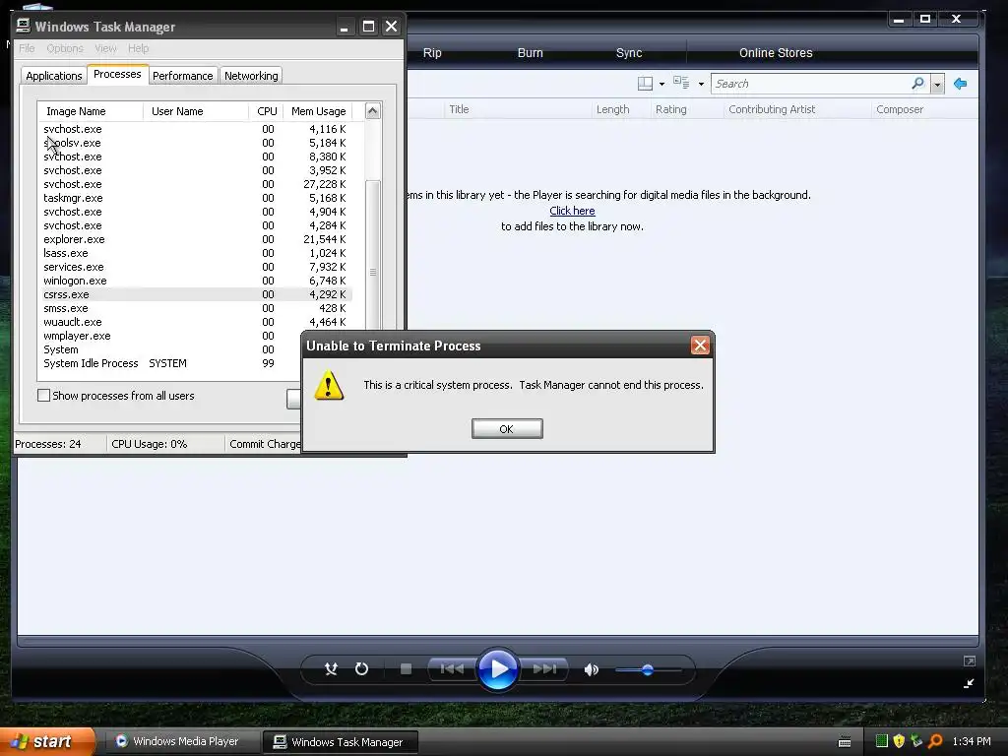This screenshot has height=756, width=1008.
Task: Click the Media Player library Search field
Action: pyautogui.click(x=810, y=84)
